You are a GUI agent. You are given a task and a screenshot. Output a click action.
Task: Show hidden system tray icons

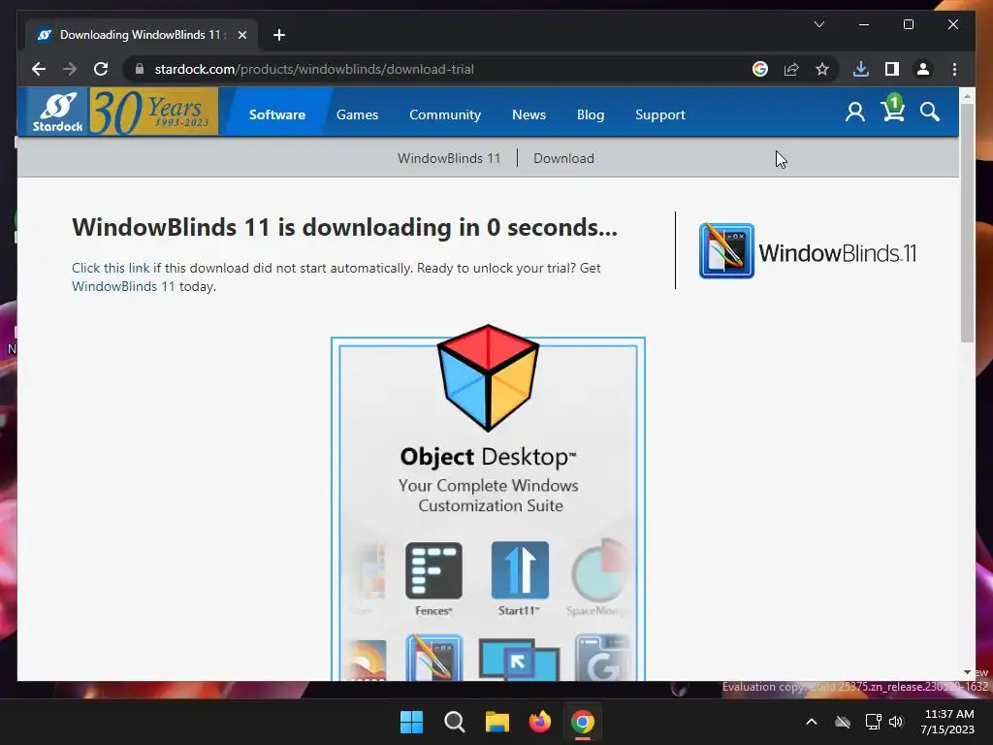(812, 722)
